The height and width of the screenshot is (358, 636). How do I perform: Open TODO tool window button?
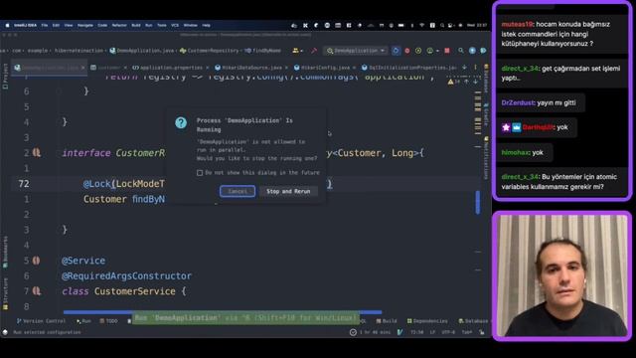pos(108,321)
